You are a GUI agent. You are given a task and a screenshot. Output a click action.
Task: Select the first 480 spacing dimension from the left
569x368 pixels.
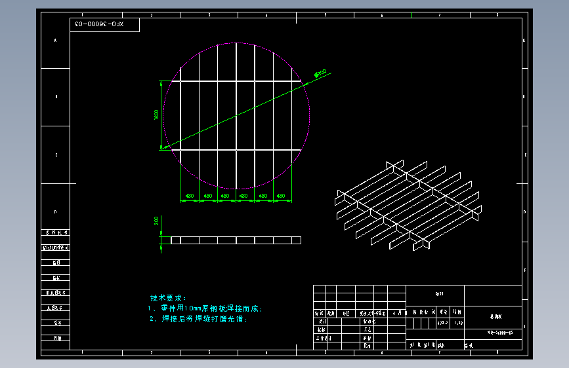190,196
